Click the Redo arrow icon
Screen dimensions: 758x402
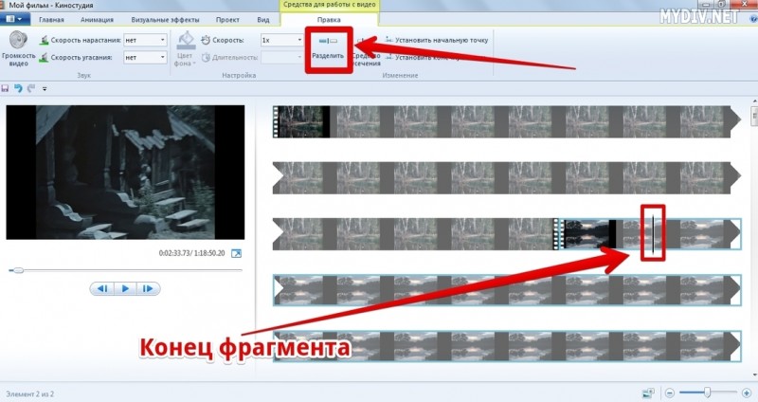point(31,88)
